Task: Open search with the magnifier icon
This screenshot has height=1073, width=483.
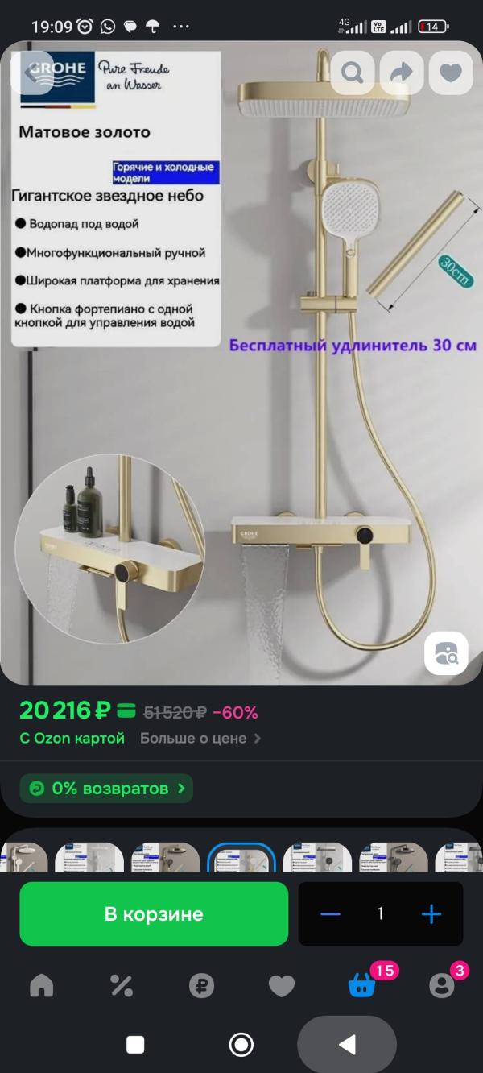Action: pos(353,72)
